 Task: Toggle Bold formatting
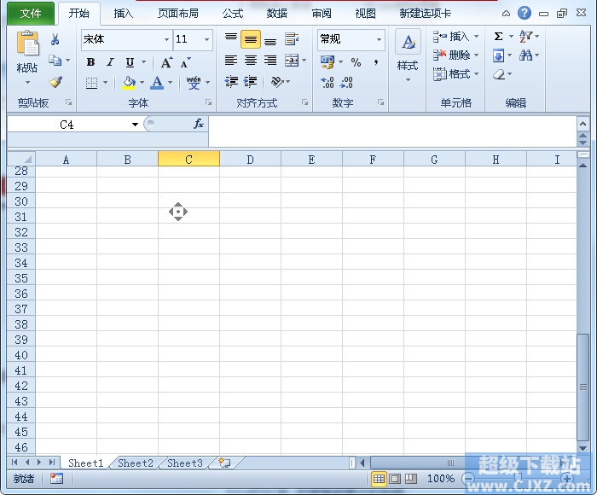(90, 62)
